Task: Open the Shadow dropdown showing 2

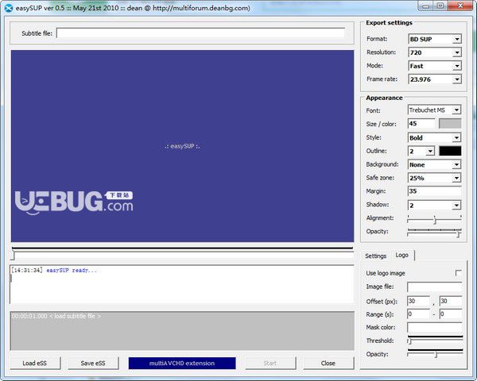Action: [434, 205]
